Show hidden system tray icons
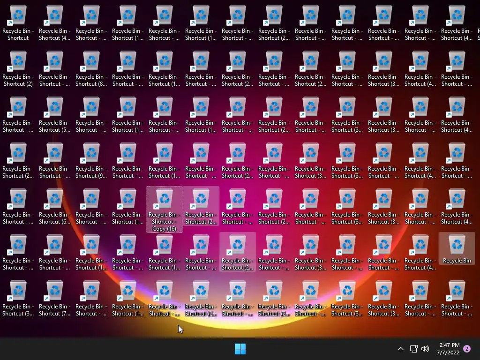480x360 pixels. point(400,349)
